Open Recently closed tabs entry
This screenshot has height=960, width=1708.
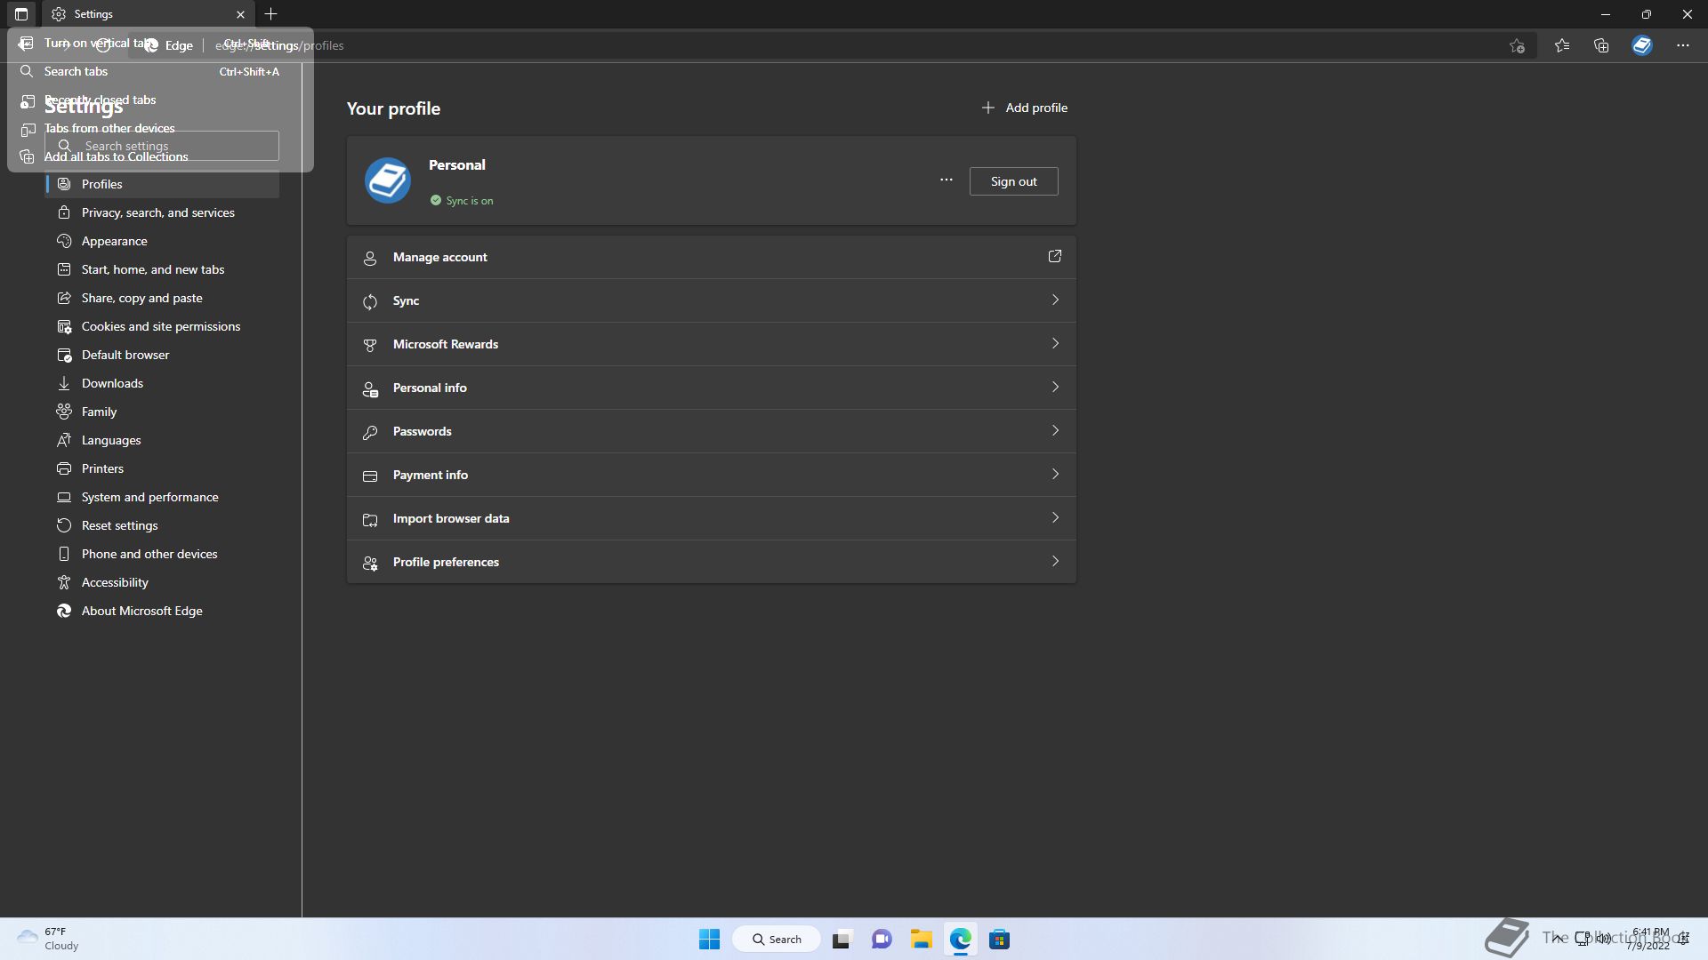[160, 100]
